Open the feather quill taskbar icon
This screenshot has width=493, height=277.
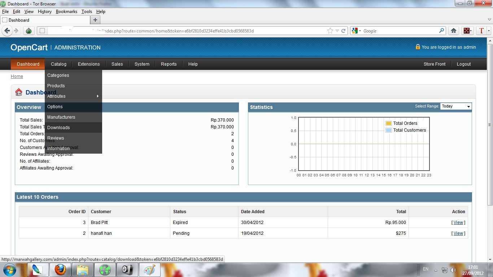click(x=38, y=270)
